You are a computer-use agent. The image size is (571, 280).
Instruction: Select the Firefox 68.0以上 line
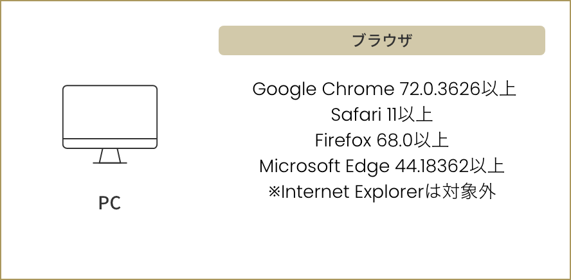[x=382, y=141]
